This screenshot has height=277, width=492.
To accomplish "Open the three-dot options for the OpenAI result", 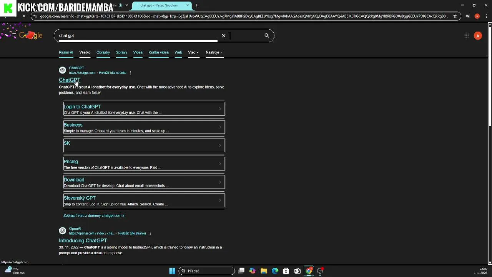I will tap(150, 233).
